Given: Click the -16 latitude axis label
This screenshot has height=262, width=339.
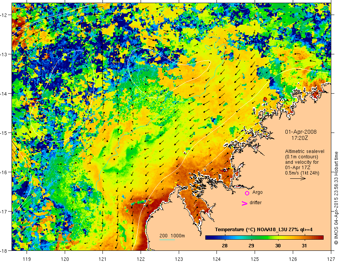Looking at the screenshot, I should (4, 172).
